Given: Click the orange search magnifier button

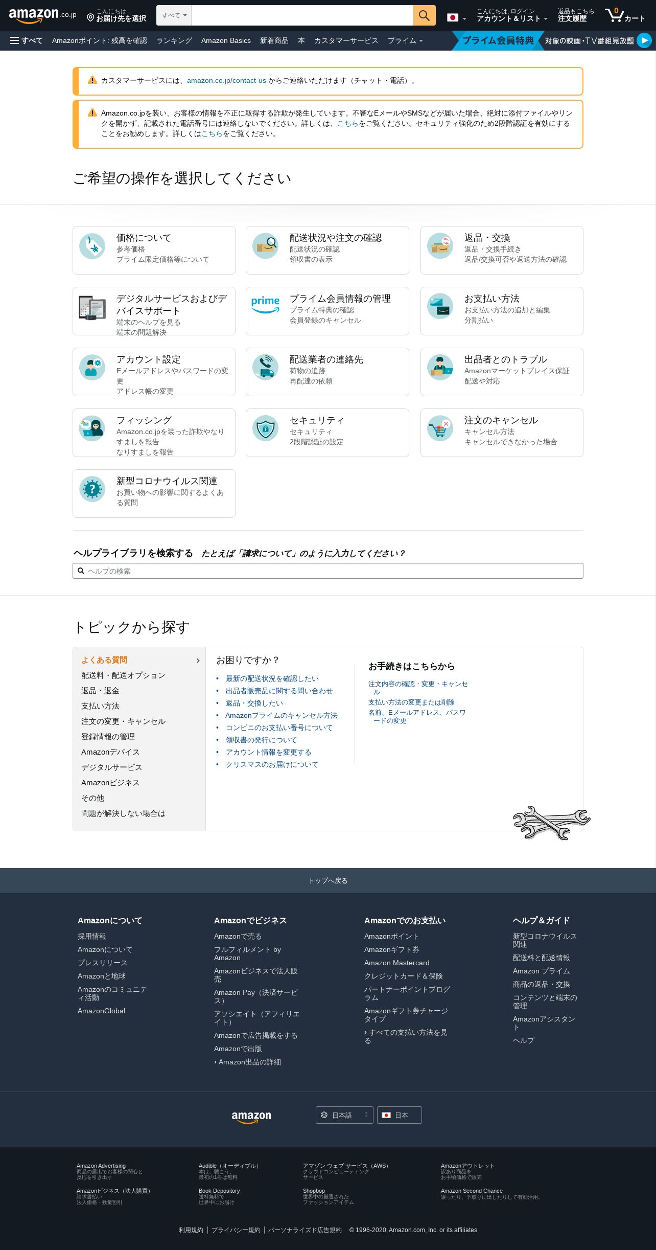Looking at the screenshot, I should pyautogui.click(x=424, y=15).
